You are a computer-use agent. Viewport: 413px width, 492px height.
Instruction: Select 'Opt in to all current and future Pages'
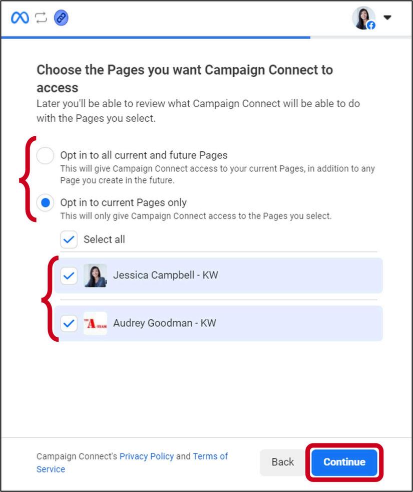coord(45,156)
